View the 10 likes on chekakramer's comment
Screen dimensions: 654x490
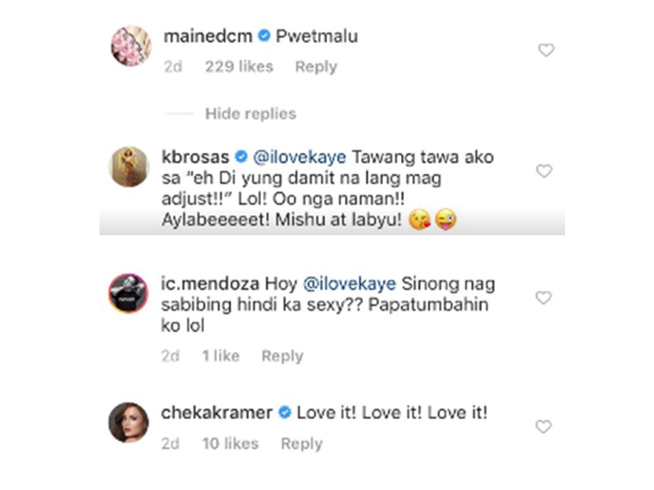tap(230, 444)
